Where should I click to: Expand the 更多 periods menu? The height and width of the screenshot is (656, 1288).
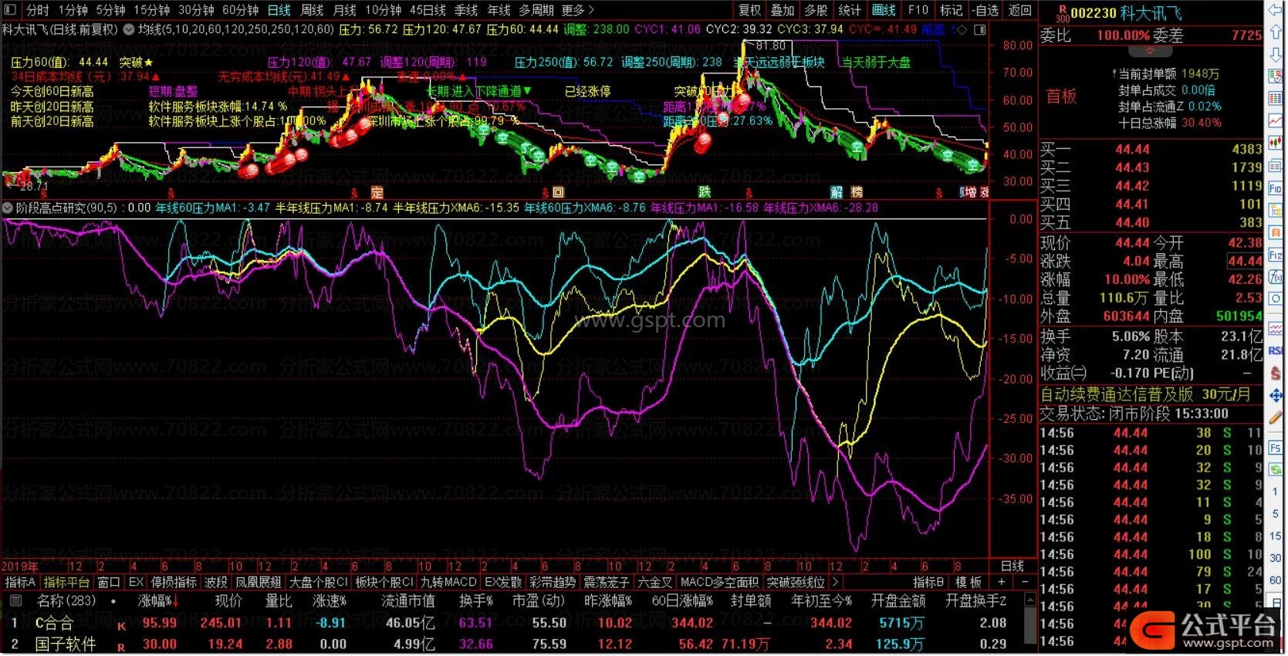coord(578,10)
